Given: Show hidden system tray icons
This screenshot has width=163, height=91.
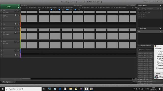Looking at the screenshot, I should [x=134, y=89].
